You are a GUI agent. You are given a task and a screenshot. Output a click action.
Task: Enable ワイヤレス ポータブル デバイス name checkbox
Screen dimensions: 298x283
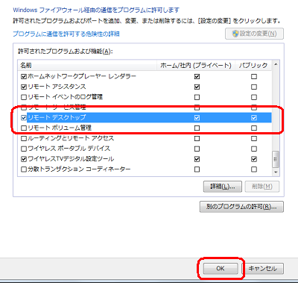coord(24,149)
